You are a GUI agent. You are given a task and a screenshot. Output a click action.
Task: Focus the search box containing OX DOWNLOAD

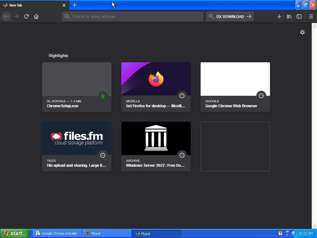coord(230,16)
